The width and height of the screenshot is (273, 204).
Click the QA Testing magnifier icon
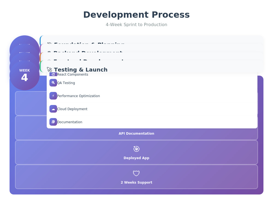click(53, 83)
